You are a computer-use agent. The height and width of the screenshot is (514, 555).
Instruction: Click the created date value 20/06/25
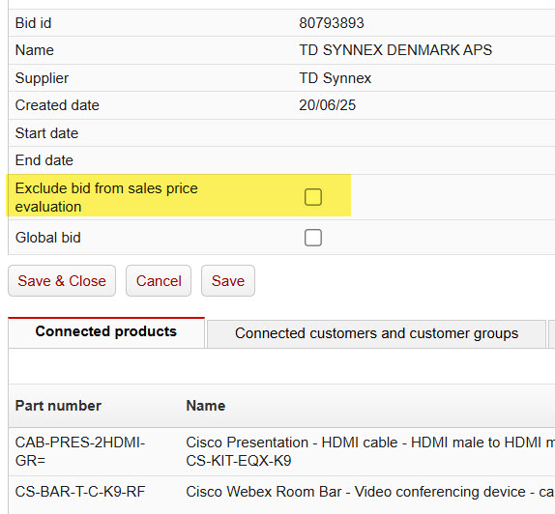click(x=327, y=105)
